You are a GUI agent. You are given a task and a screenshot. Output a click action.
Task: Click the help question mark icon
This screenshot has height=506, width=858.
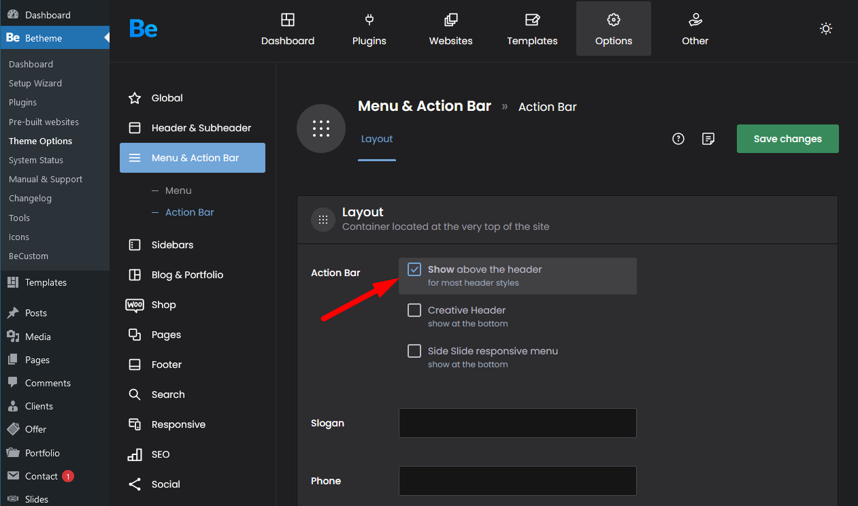(x=678, y=139)
